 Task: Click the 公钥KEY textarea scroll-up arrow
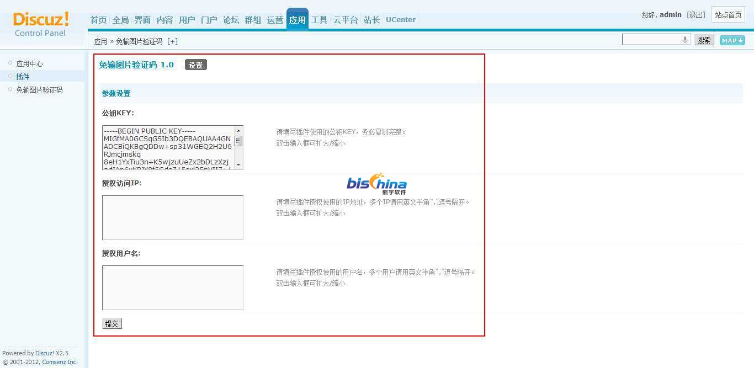[x=238, y=131]
